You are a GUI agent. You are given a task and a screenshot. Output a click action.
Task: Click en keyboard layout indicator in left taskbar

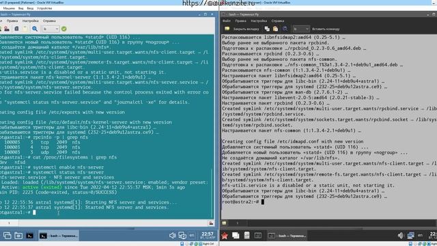point(192,236)
